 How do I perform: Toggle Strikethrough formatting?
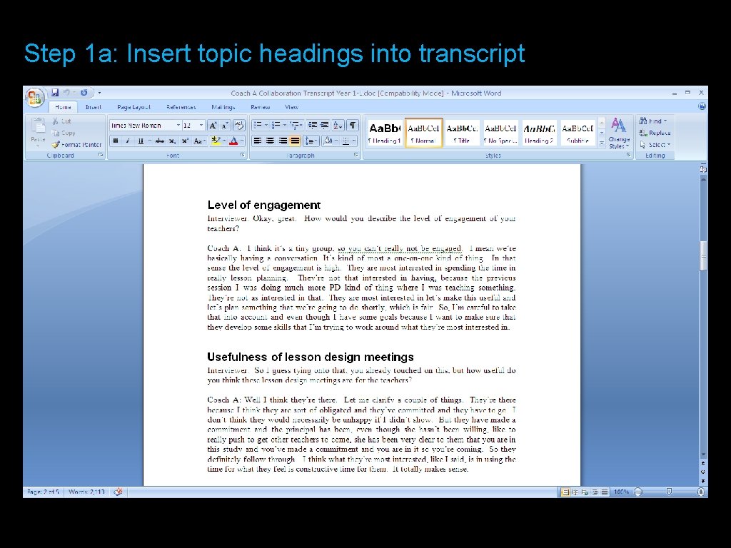(x=159, y=141)
